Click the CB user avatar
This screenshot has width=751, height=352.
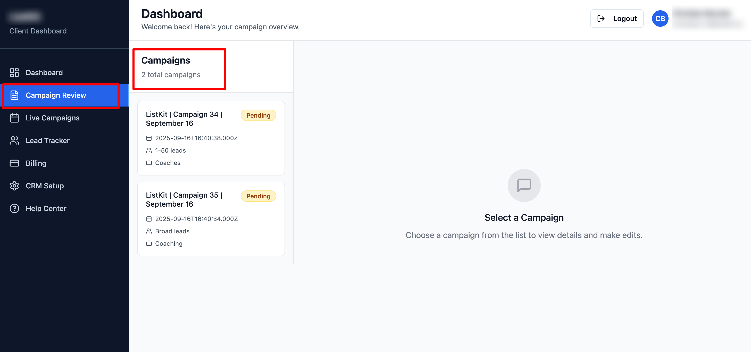pyautogui.click(x=660, y=19)
